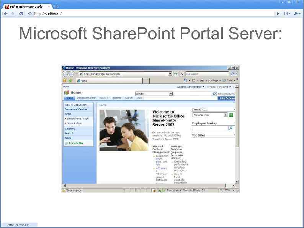Click the IE search magnifier button
This screenshot has height=228, width=304.
tap(232, 74)
